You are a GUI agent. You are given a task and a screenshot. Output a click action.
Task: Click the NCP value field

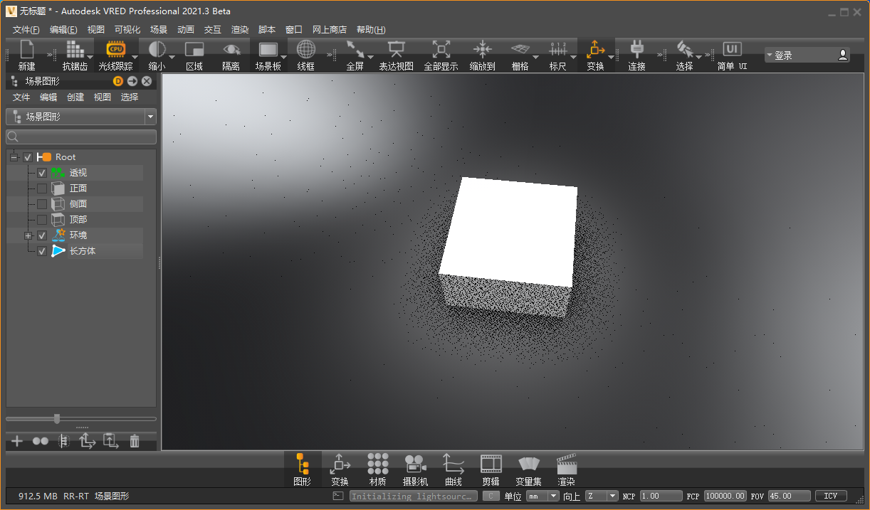pos(660,496)
